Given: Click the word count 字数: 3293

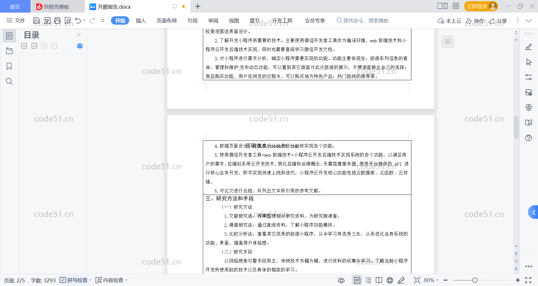Looking at the screenshot, I should pos(43,280).
